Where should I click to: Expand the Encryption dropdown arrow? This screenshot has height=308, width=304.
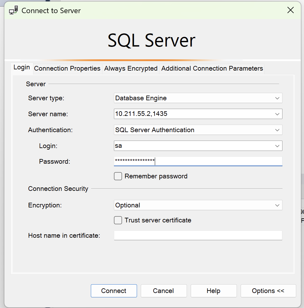click(x=277, y=205)
